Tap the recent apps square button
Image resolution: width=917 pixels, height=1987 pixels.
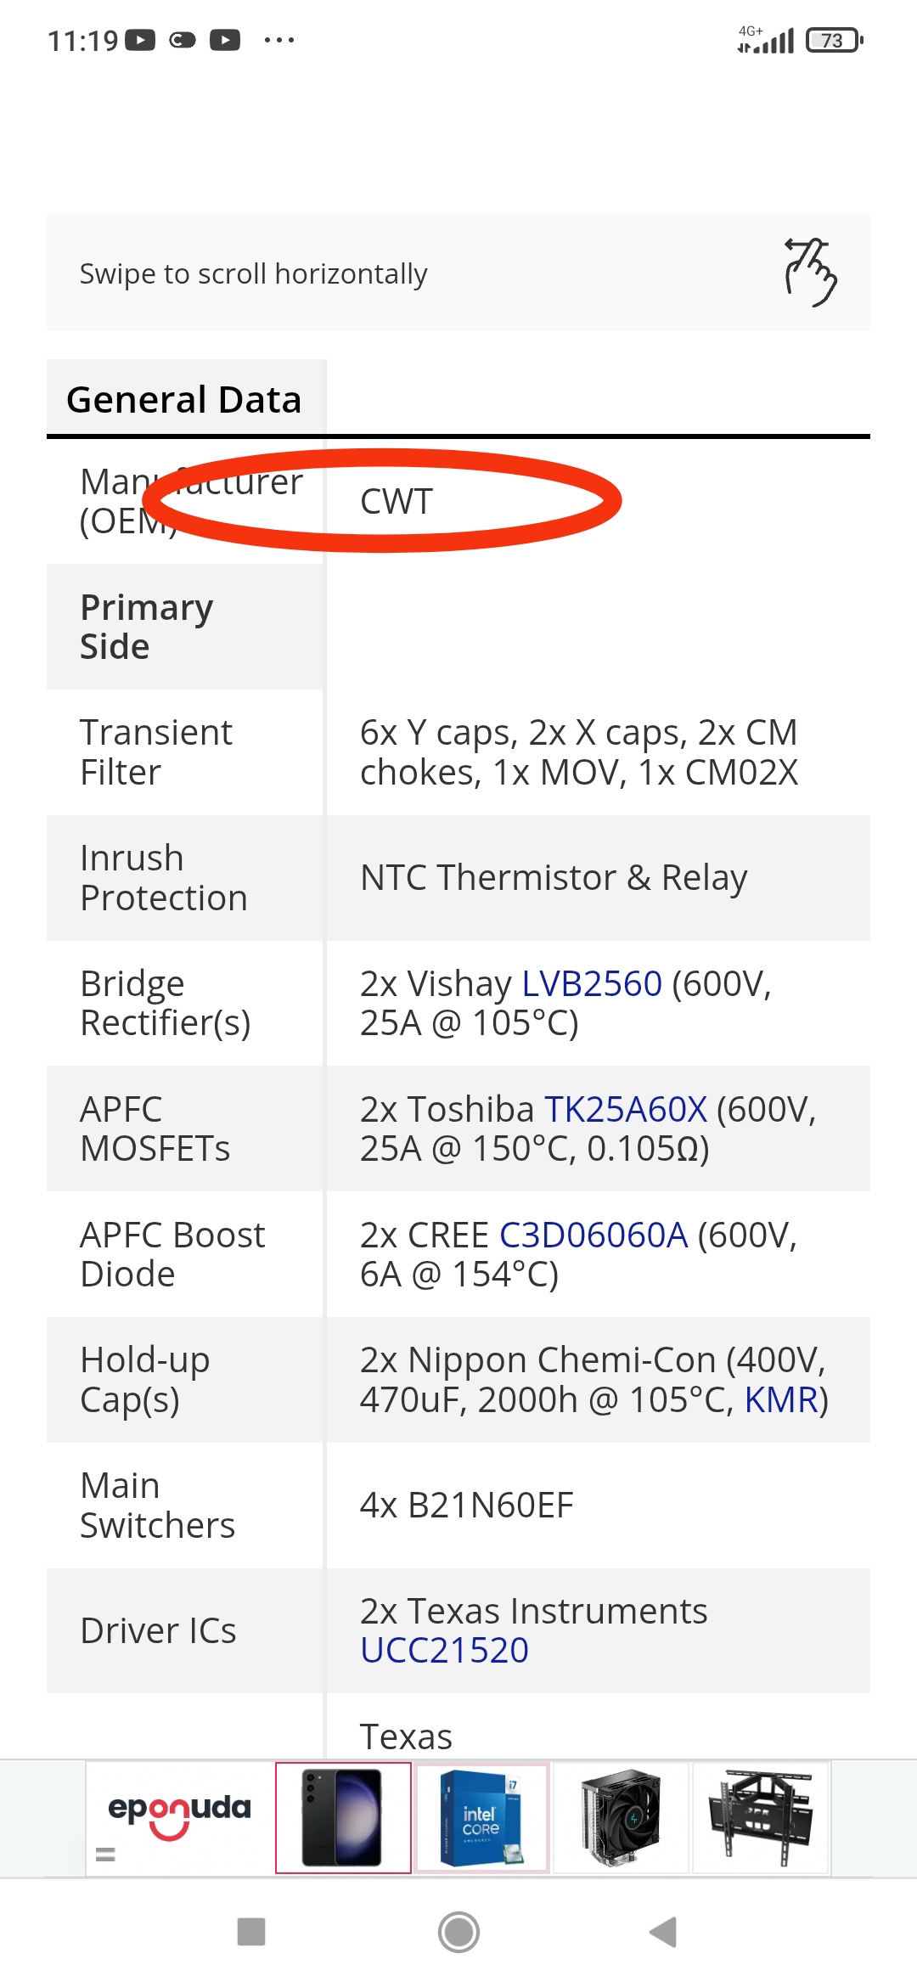pos(251,1931)
